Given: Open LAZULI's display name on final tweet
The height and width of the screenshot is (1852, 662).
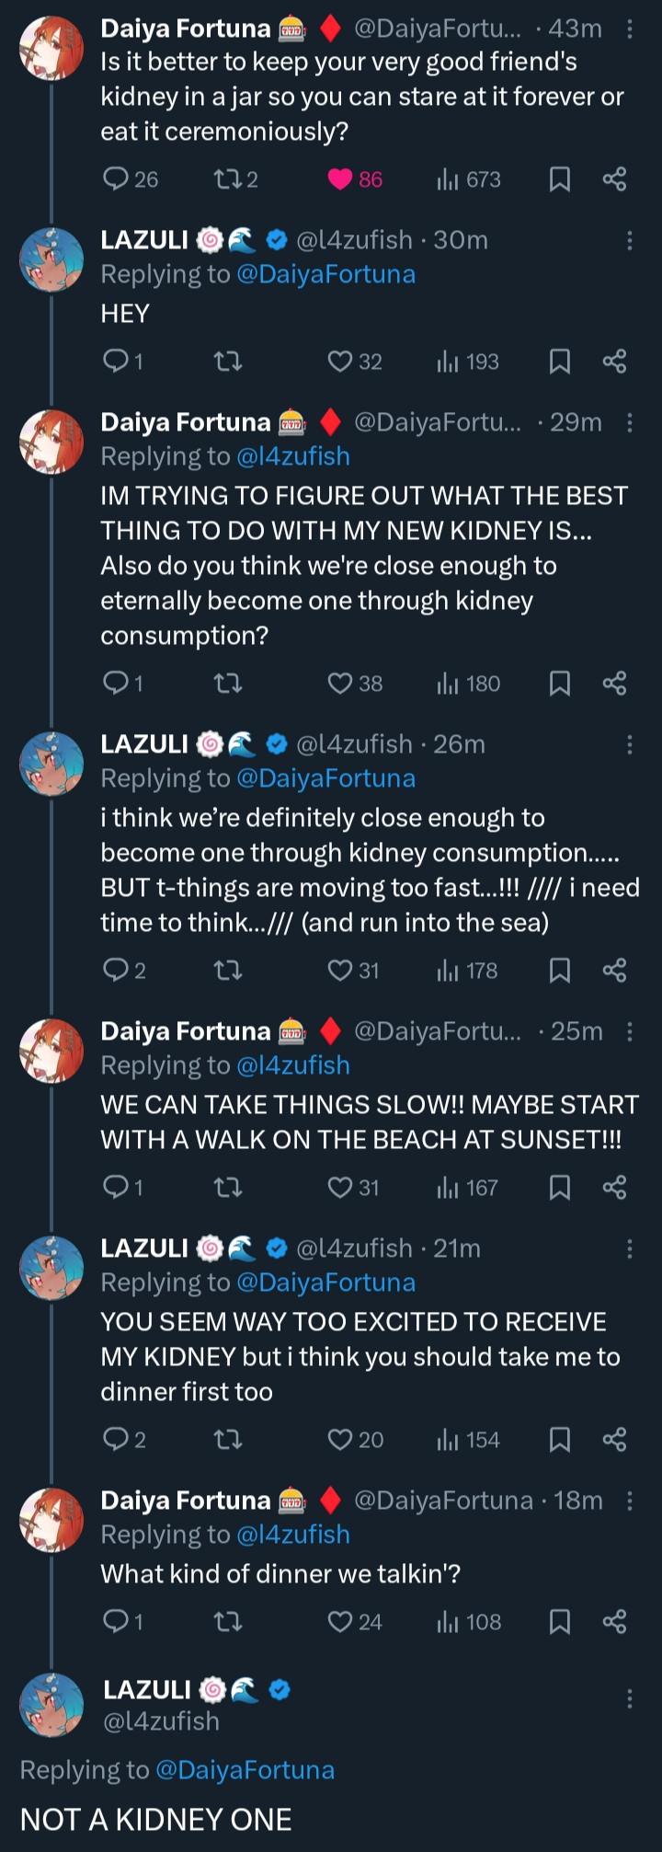Looking at the screenshot, I should (x=147, y=1690).
